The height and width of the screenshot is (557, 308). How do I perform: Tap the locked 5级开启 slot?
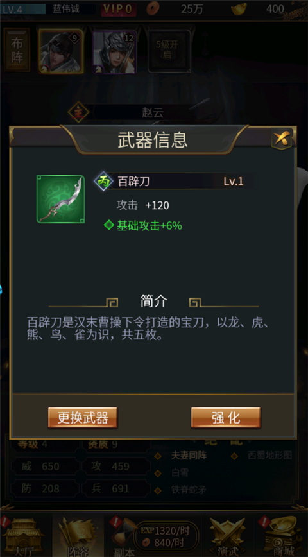click(169, 51)
